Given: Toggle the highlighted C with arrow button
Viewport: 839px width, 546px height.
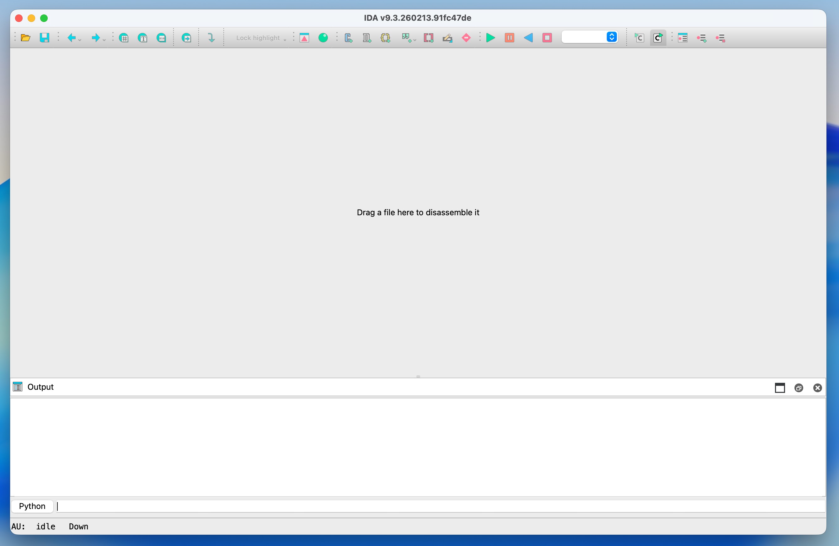Looking at the screenshot, I should [x=658, y=38].
